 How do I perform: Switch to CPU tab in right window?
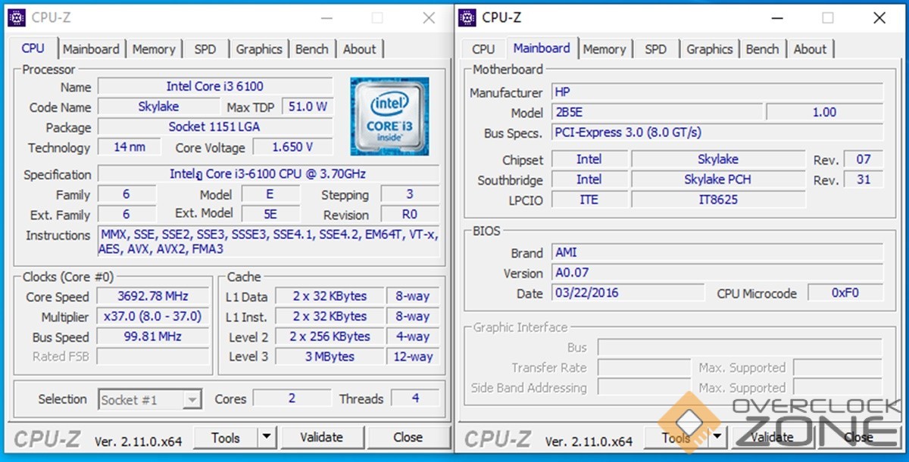483,49
